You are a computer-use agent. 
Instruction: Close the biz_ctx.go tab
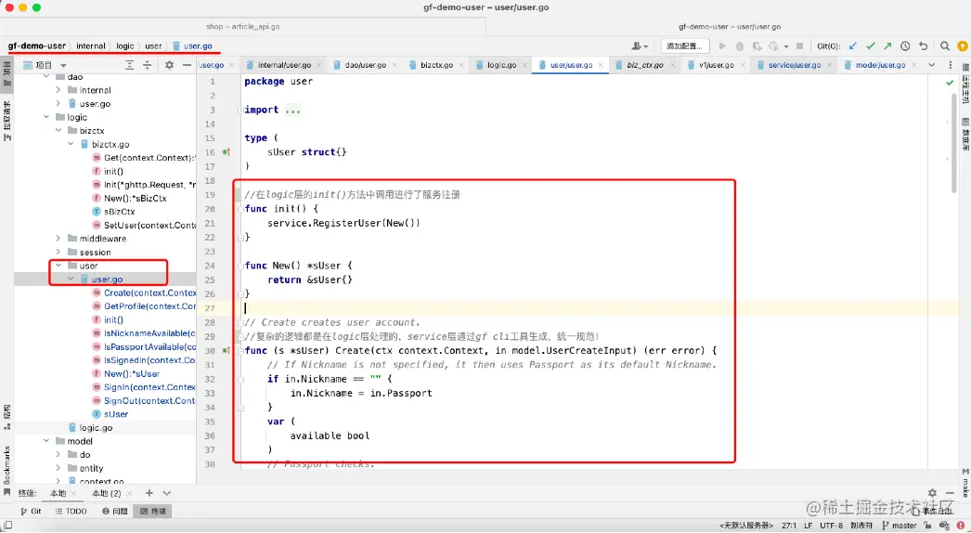pos(673,65)
